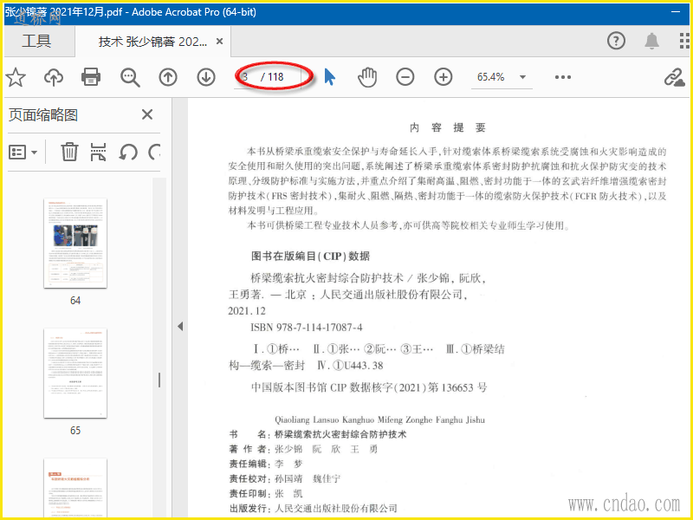Zoom out with minus button

coord(405,77)
